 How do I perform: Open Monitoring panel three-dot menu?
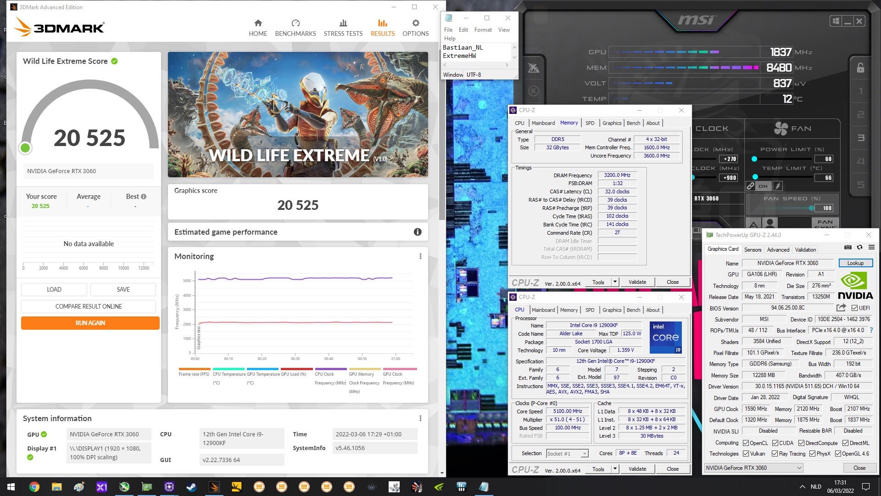pos(420,256)
